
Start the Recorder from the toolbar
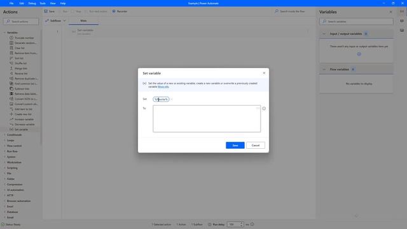point(120,11)
